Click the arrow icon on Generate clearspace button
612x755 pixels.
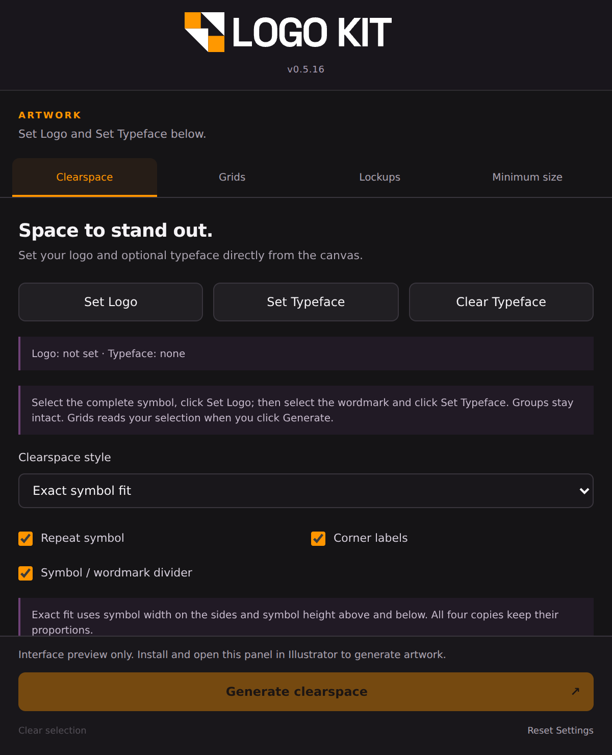coord(575,691)
